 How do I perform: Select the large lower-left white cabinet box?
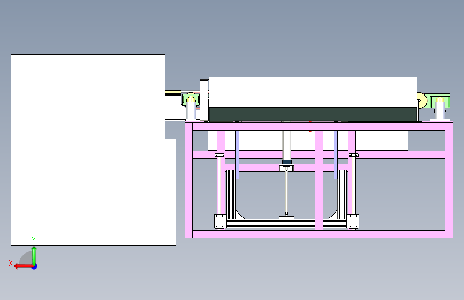[93, 192]
